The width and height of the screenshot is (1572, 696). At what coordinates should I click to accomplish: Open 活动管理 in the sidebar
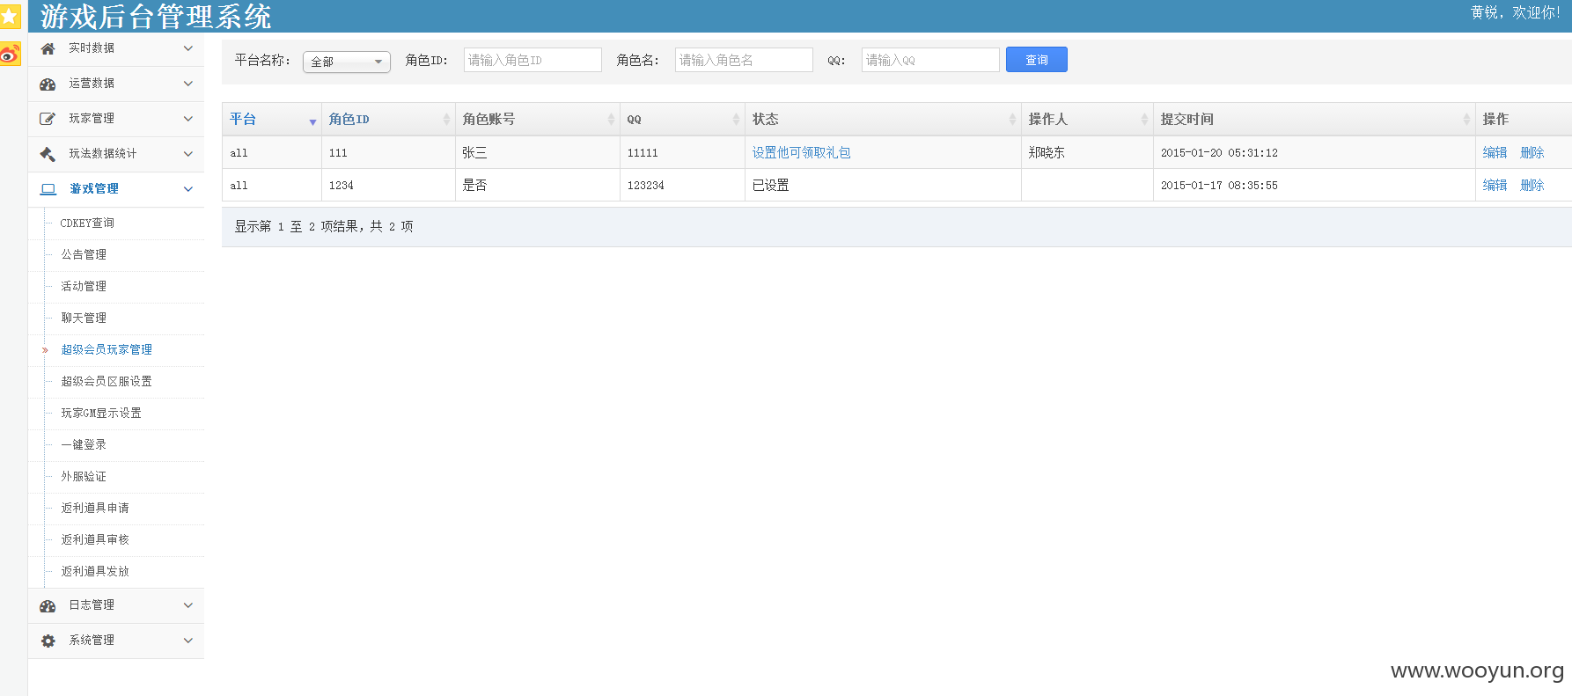pyautogui.click(x=84, y=287)
